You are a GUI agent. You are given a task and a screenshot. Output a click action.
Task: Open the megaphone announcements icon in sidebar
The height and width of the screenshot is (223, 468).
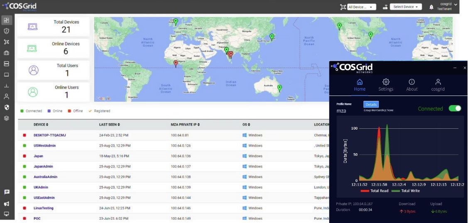pos(7,203)
